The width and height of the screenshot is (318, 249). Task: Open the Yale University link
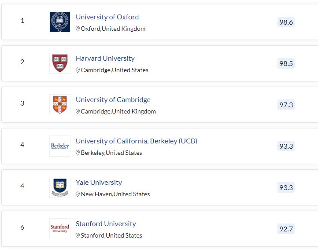click(99, 183)
